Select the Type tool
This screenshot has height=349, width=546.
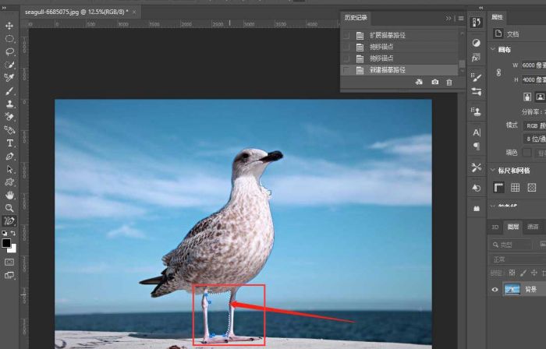pos(9,143)
